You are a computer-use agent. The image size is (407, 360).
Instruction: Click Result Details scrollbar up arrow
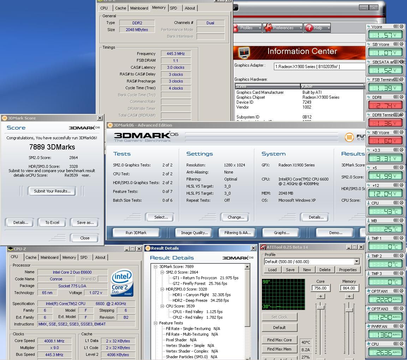(247, 267)
